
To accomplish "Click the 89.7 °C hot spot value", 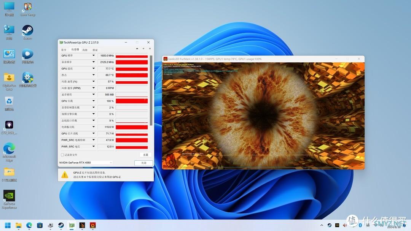I will (110, 75).
